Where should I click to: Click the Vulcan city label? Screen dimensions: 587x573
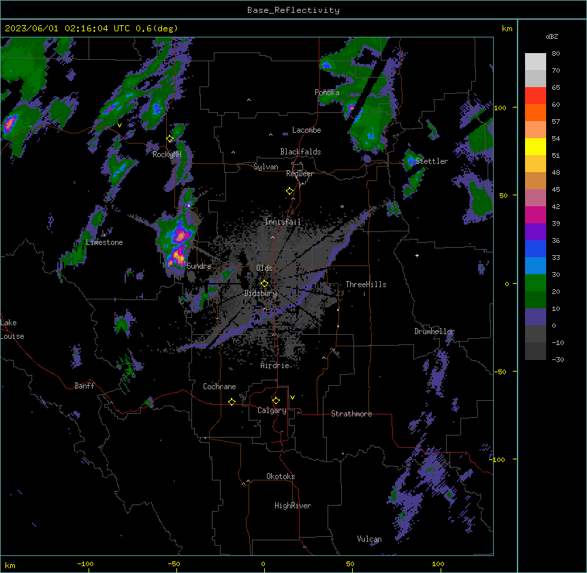pos(370,539)
